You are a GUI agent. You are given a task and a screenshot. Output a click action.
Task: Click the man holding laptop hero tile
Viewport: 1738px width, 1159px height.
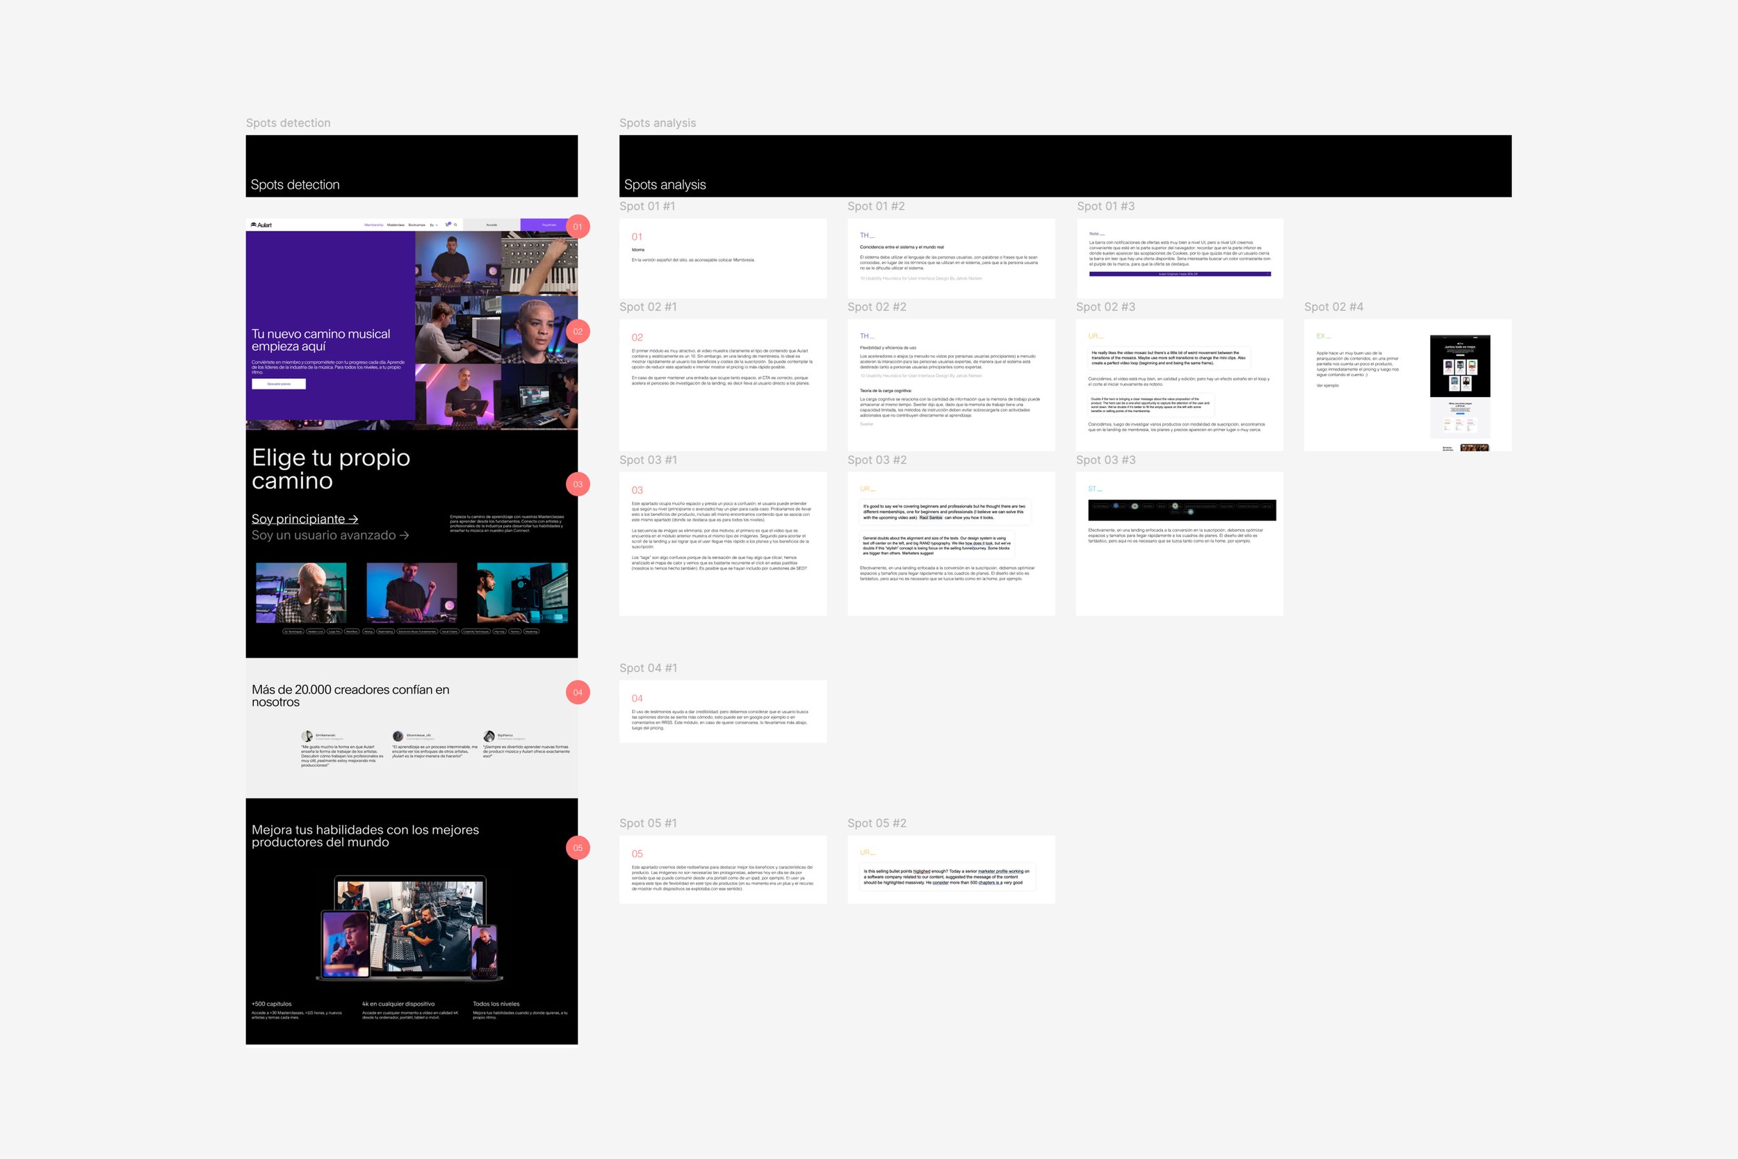[458, 395]
